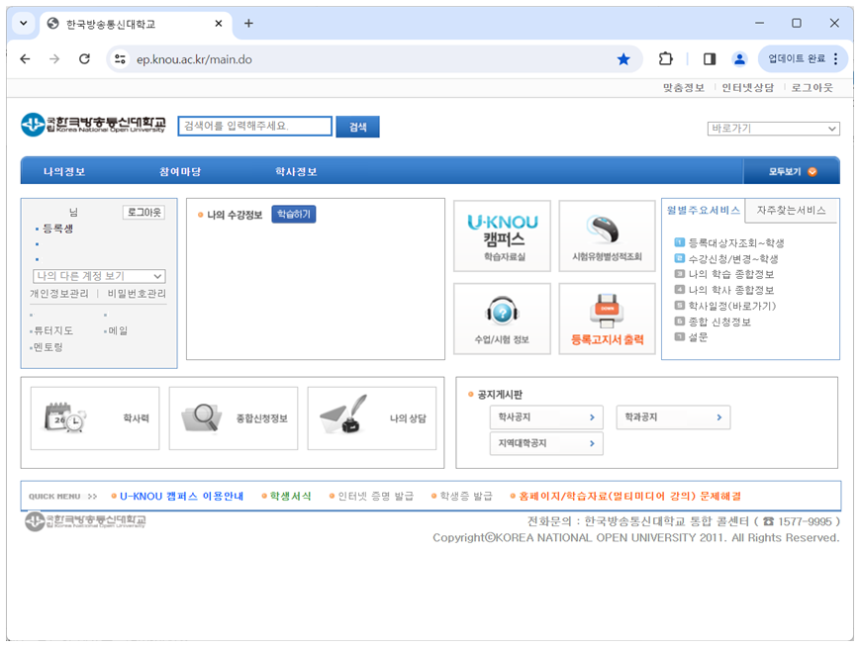Open 홈페이지/학습자료 문제해결 quick link
860x647 pixels.
(x=629, y=497)
